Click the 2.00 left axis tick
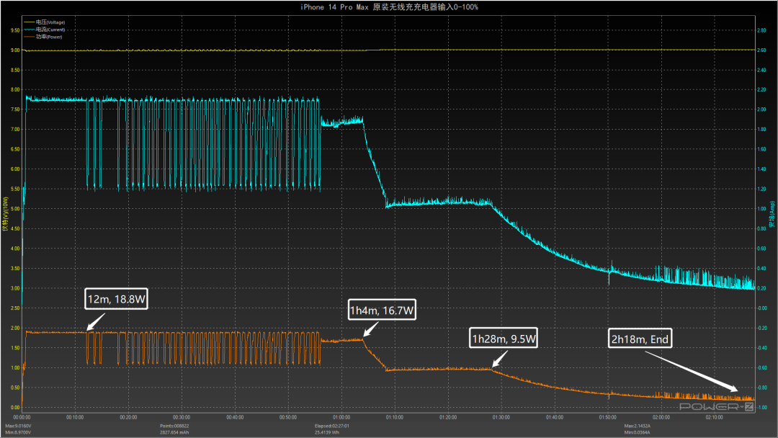Viewport: 778px width, 438px height. point(15,328)
